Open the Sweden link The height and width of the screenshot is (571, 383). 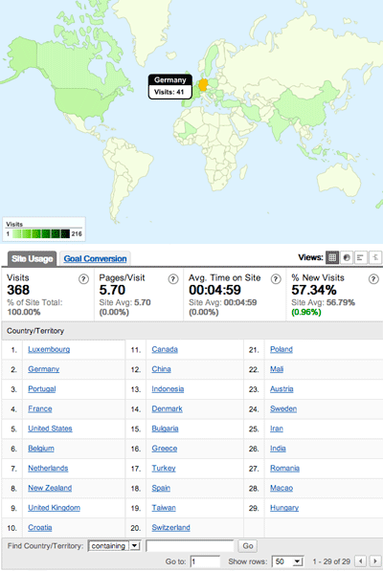click(283, 408)
